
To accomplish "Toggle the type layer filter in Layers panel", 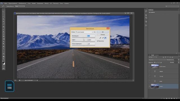I will pos(168,57).
